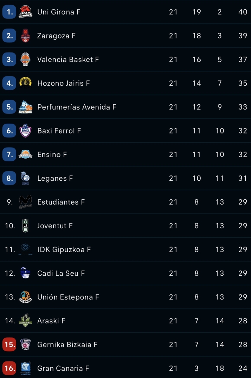Select the Hozono Jairis team badge
This screenshot has width=251, height=378.
click(25, 83)
